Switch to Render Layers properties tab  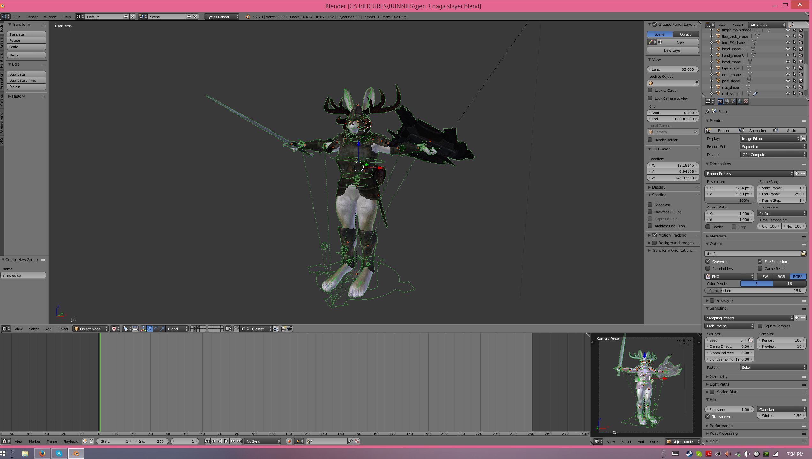[x=727, y=101]
